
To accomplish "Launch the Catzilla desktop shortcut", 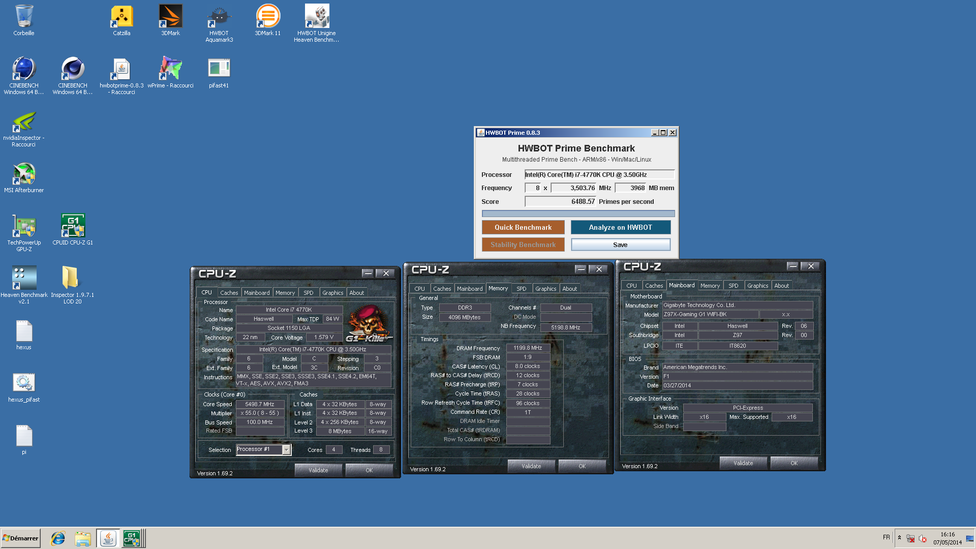I will (x=121, y=20).
